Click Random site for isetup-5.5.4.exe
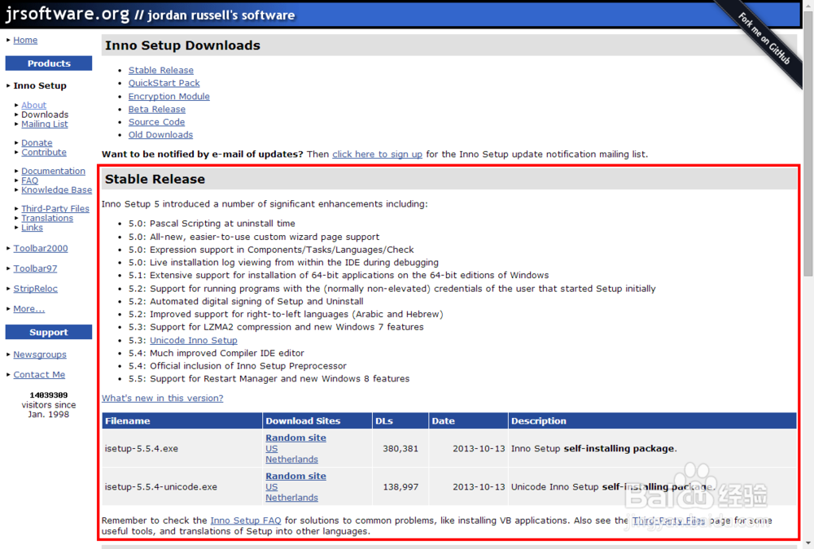 click(296, 438)
